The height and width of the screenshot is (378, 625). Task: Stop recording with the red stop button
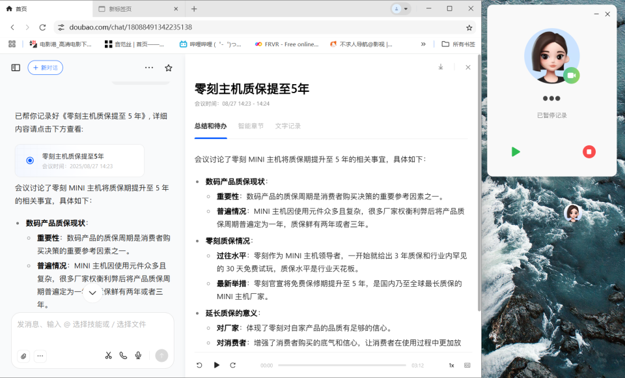589,152
